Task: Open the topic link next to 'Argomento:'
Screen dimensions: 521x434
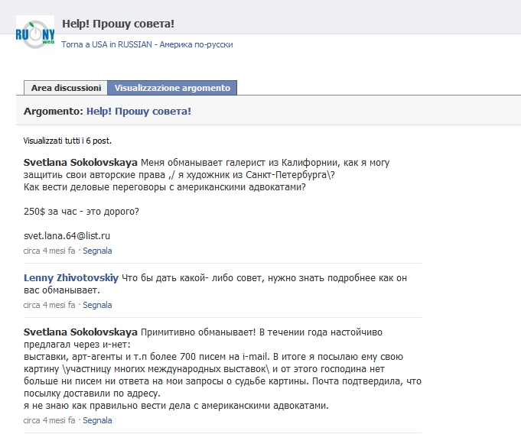Action: pos(138,111)
